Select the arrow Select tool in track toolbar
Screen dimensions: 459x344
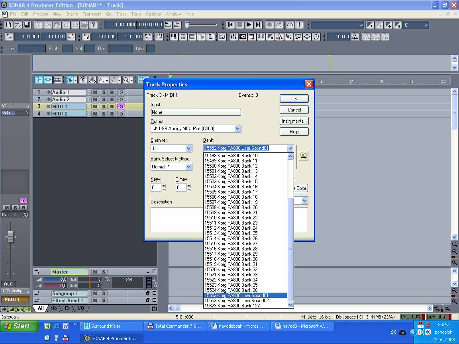pos(70,80)
